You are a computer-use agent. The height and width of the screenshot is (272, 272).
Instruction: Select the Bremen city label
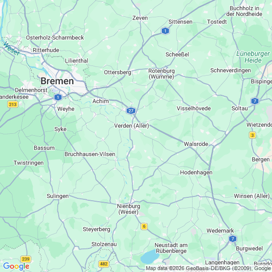(x=57, y=81)
